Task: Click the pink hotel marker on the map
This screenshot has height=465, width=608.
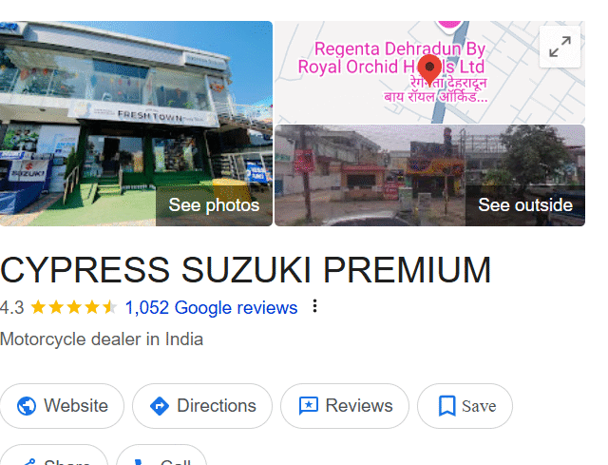Action: 449,25
